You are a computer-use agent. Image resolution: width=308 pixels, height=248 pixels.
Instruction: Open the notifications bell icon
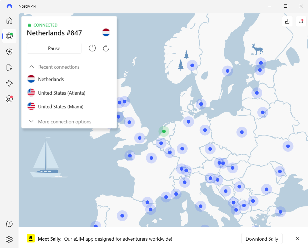(x=301, y=21)
